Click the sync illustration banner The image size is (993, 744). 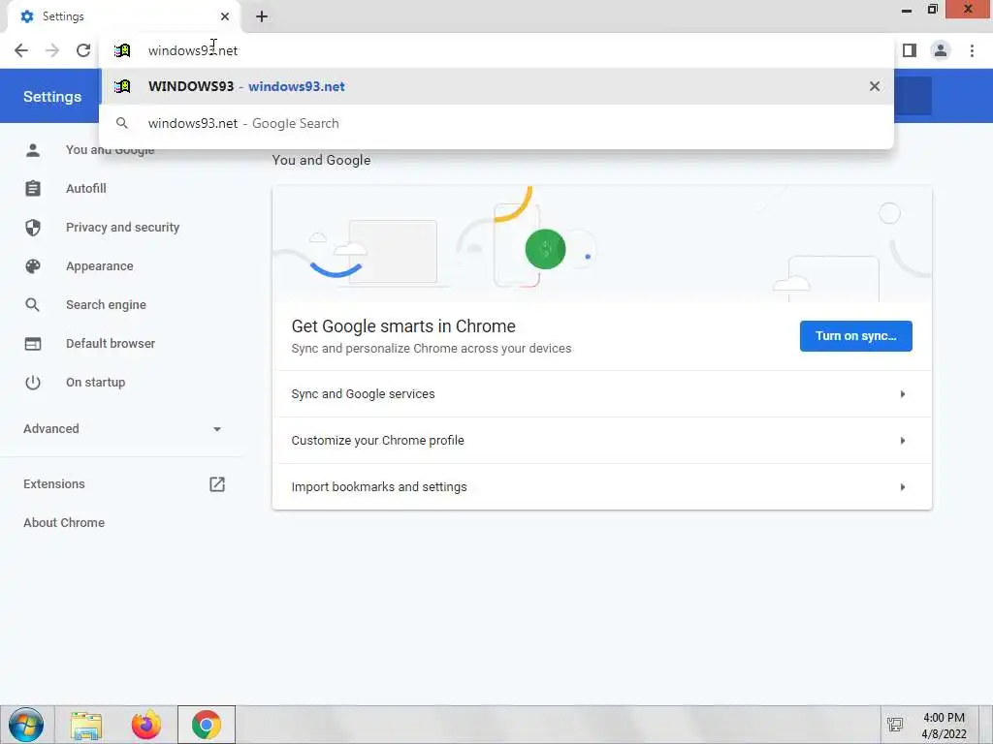click(x=601, y=243)
